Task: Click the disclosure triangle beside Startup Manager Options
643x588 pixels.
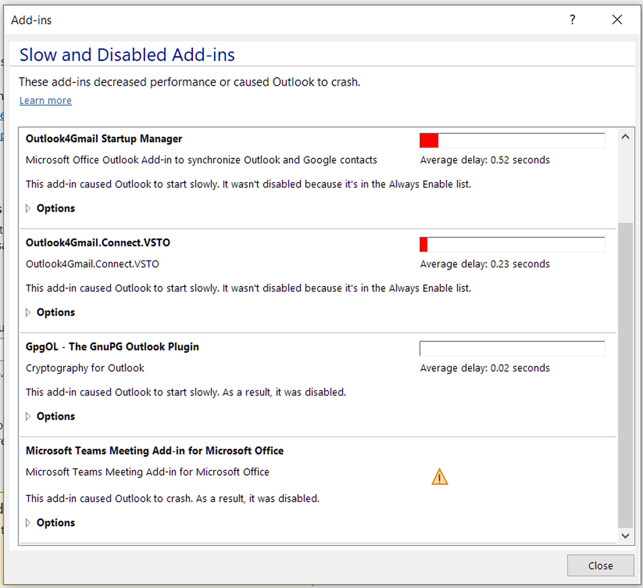Action: 28,208
